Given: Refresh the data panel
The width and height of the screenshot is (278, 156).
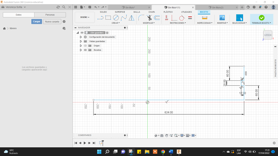Looking at the screenshot, I should click(58, 7).
